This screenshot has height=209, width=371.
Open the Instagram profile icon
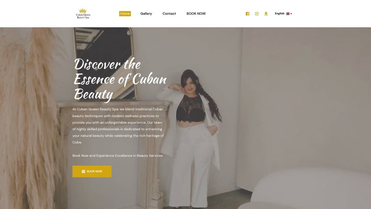(x=257, y=14)
